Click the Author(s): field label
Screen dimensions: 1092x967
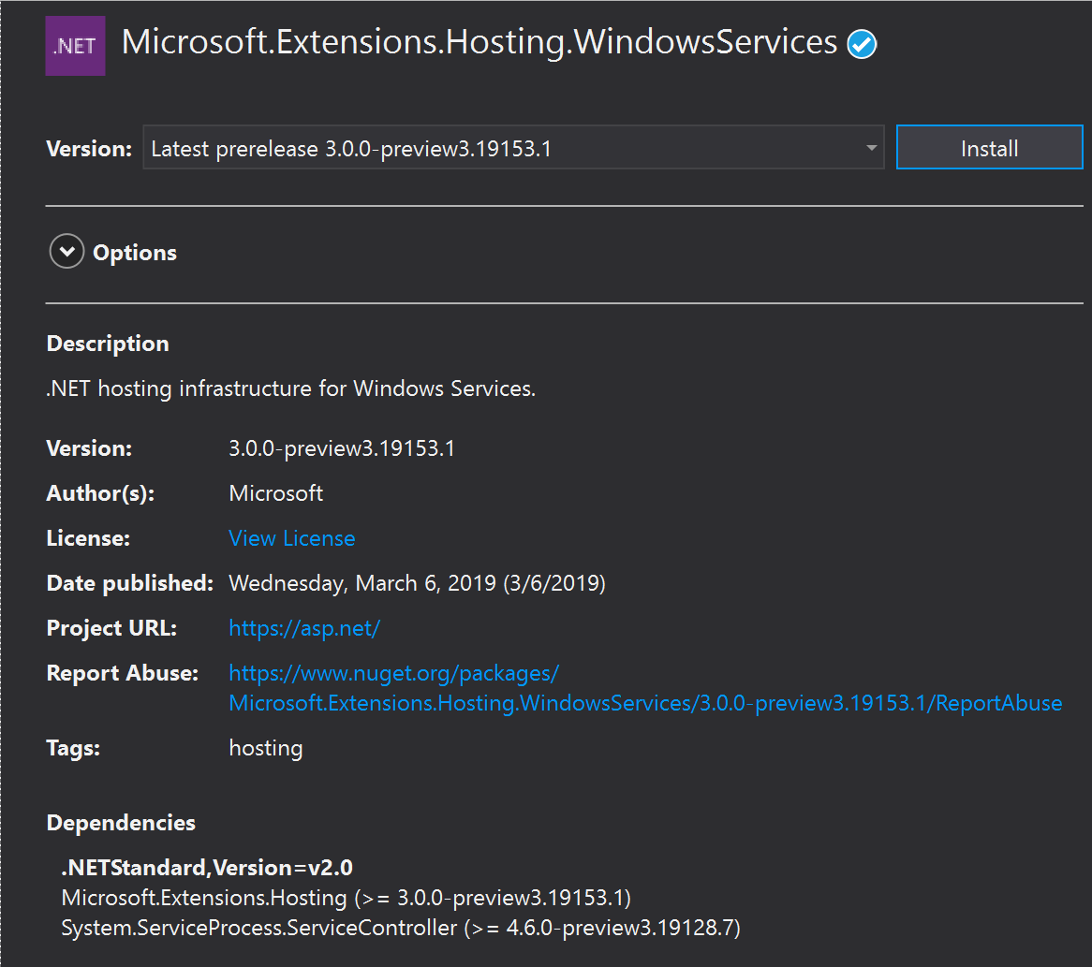click(100, 493)
